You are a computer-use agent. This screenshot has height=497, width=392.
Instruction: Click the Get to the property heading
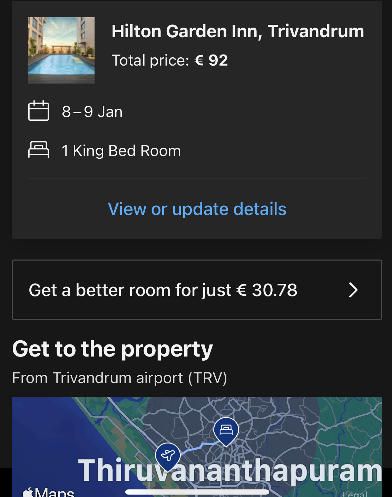112,349
